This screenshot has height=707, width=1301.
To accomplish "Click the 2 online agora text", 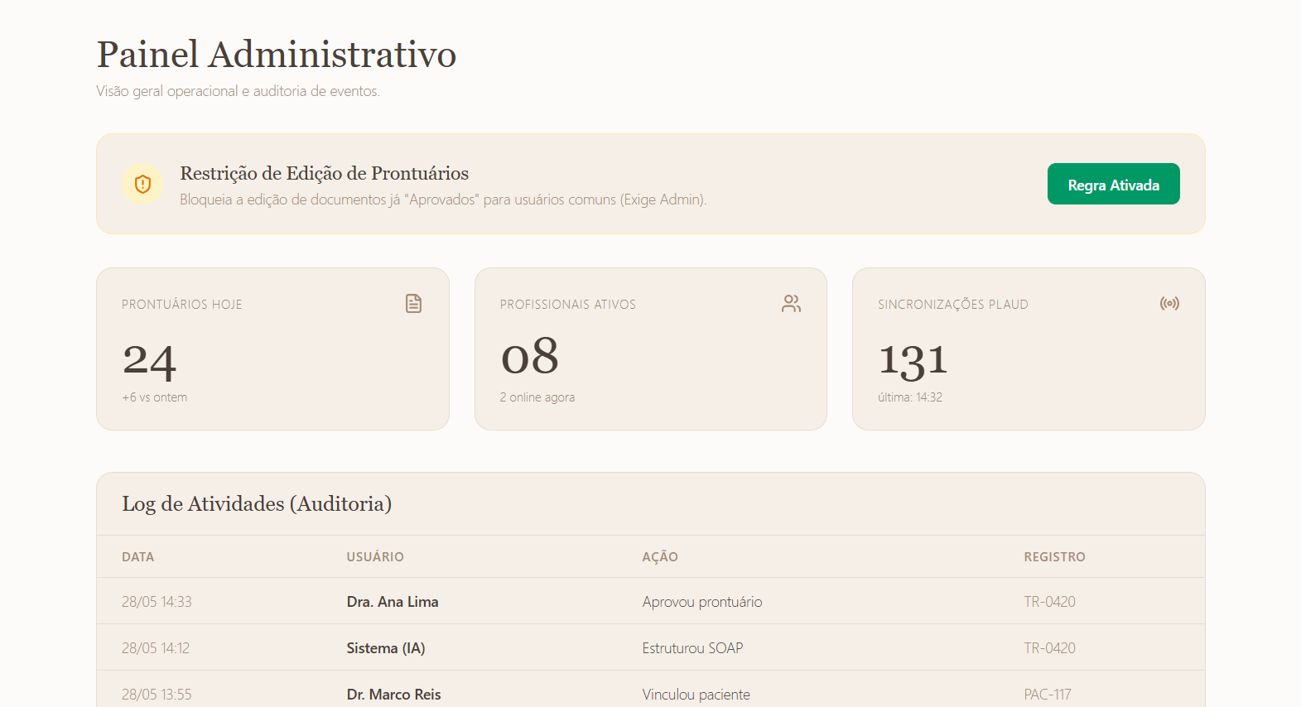I will tap(537, 397).
